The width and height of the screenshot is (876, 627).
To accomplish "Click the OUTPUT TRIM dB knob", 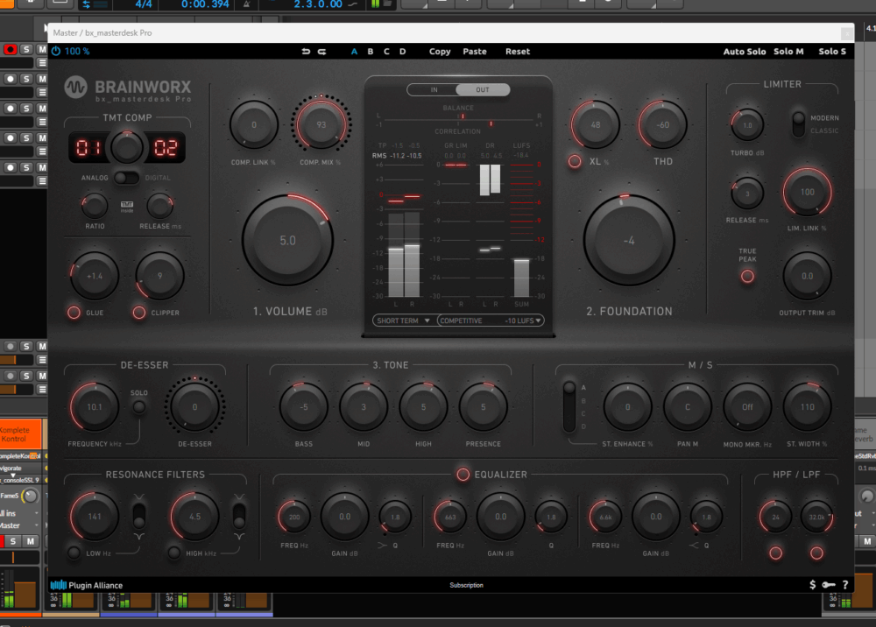I will tap(808, 276).
